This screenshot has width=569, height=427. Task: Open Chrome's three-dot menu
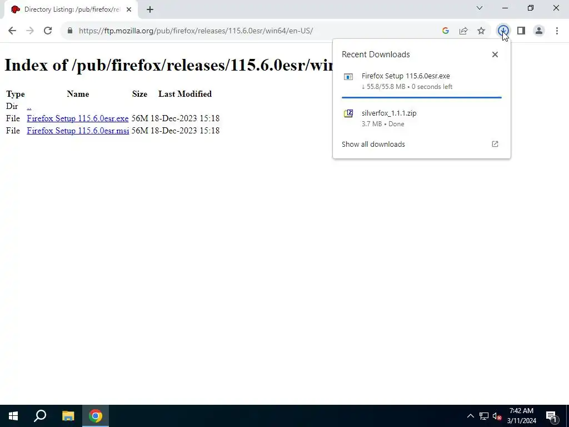(557, 31)
